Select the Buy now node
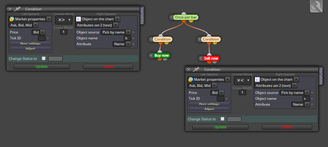This screenshot has height=147, width=328. [x=162, y=55]
